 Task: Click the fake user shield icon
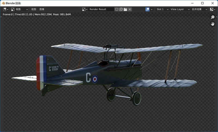click(x=117, y=9)
